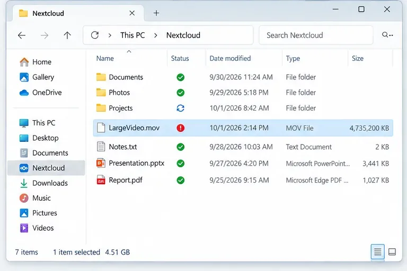The image size is (407, 271).
Task: Refresh the Nextcloud folder view
Action: [95, 35]
